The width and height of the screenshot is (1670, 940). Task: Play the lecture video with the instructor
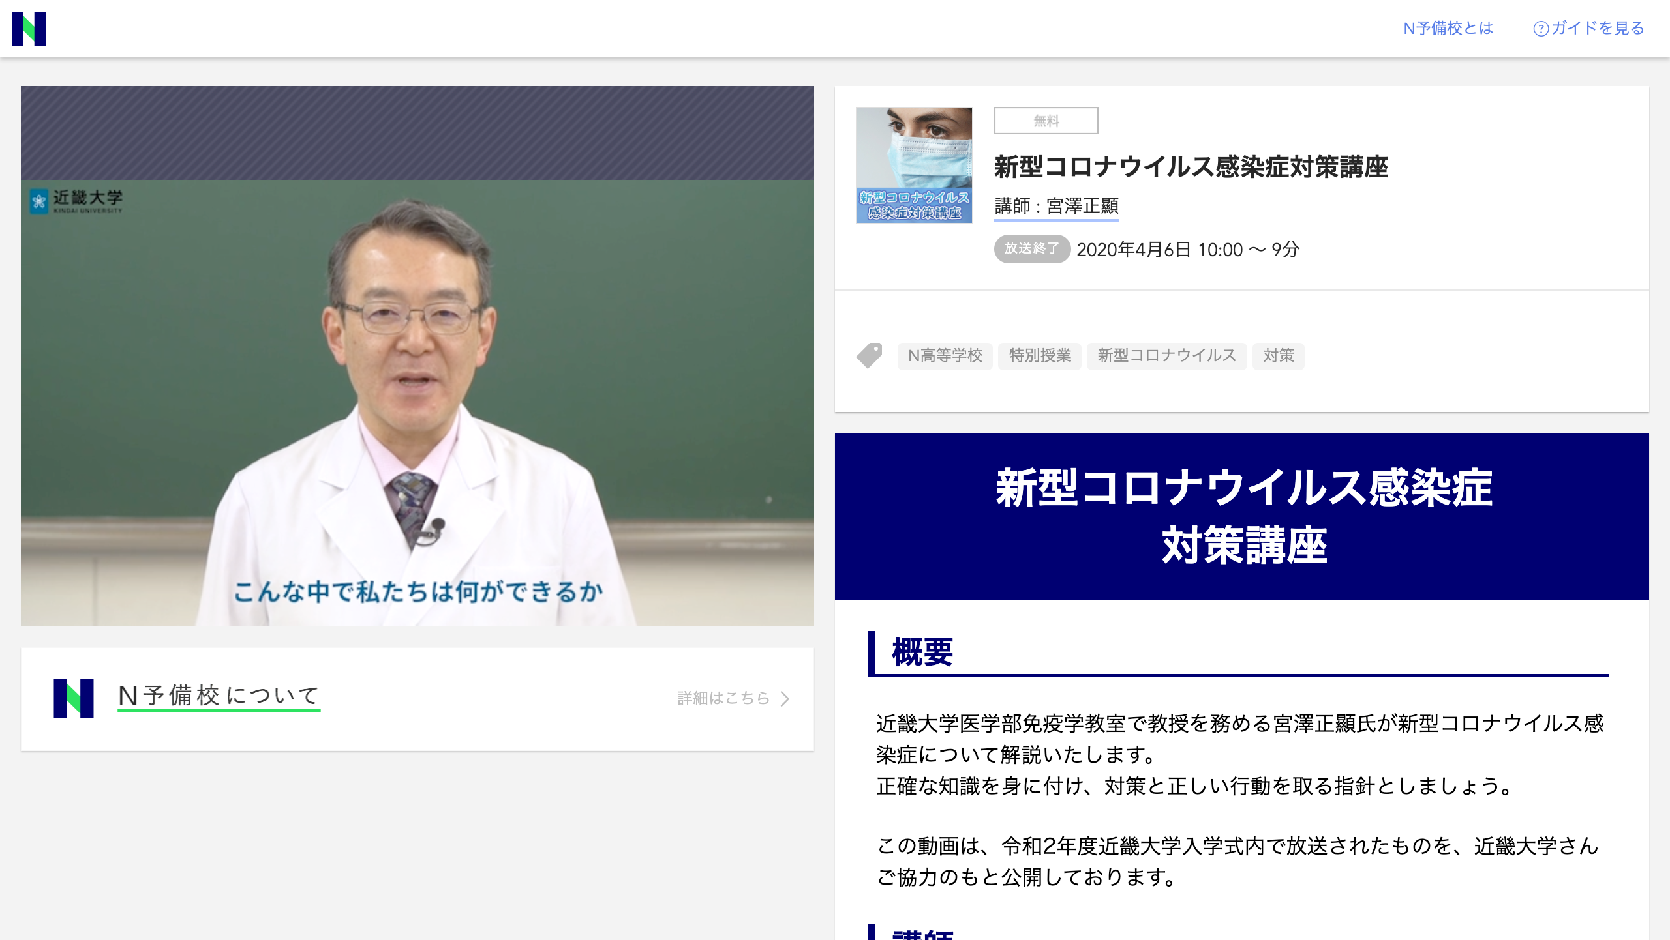point(417,356)
